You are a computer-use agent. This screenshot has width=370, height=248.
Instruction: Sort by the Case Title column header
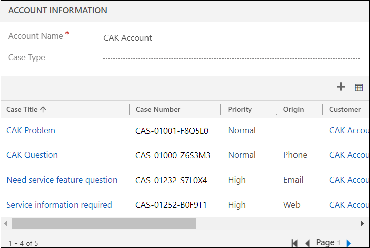tap(26, 109)
